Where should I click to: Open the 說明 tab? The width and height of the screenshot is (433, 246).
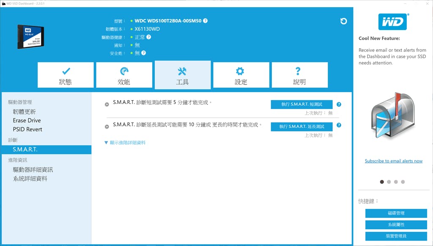(299, 75)
